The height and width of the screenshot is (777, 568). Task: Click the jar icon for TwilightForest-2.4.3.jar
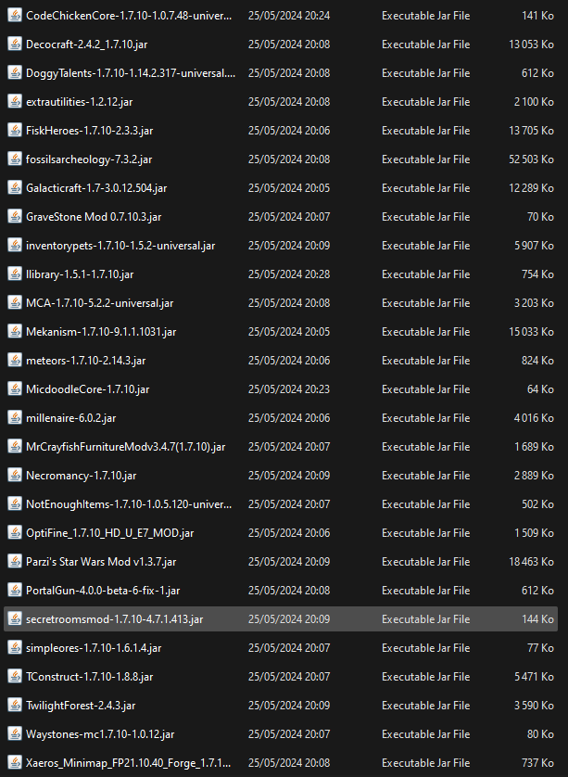point(15,706)
